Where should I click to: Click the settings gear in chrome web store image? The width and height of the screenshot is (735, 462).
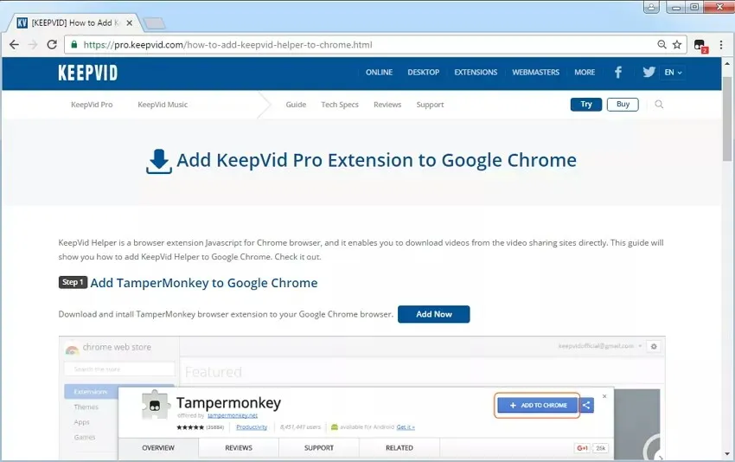[x=654, y=346]
